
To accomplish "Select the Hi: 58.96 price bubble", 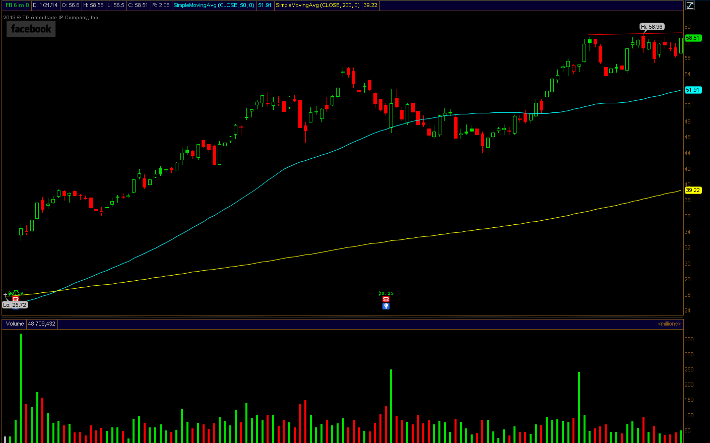I will coord(652,27).
